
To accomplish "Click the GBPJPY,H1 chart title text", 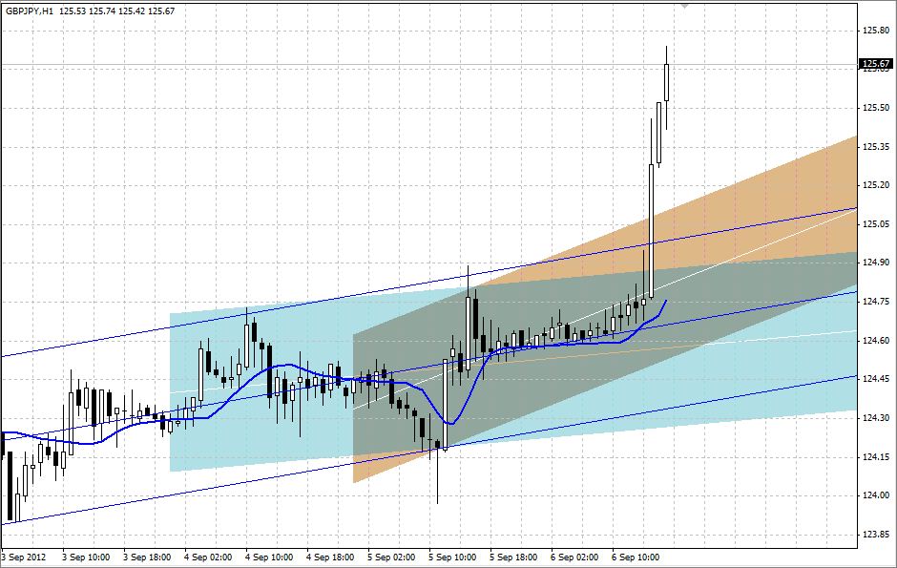I will (x=30, y=11).
